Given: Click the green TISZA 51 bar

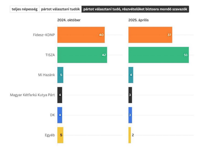Looking at the screenshot, I should point(158,55).
